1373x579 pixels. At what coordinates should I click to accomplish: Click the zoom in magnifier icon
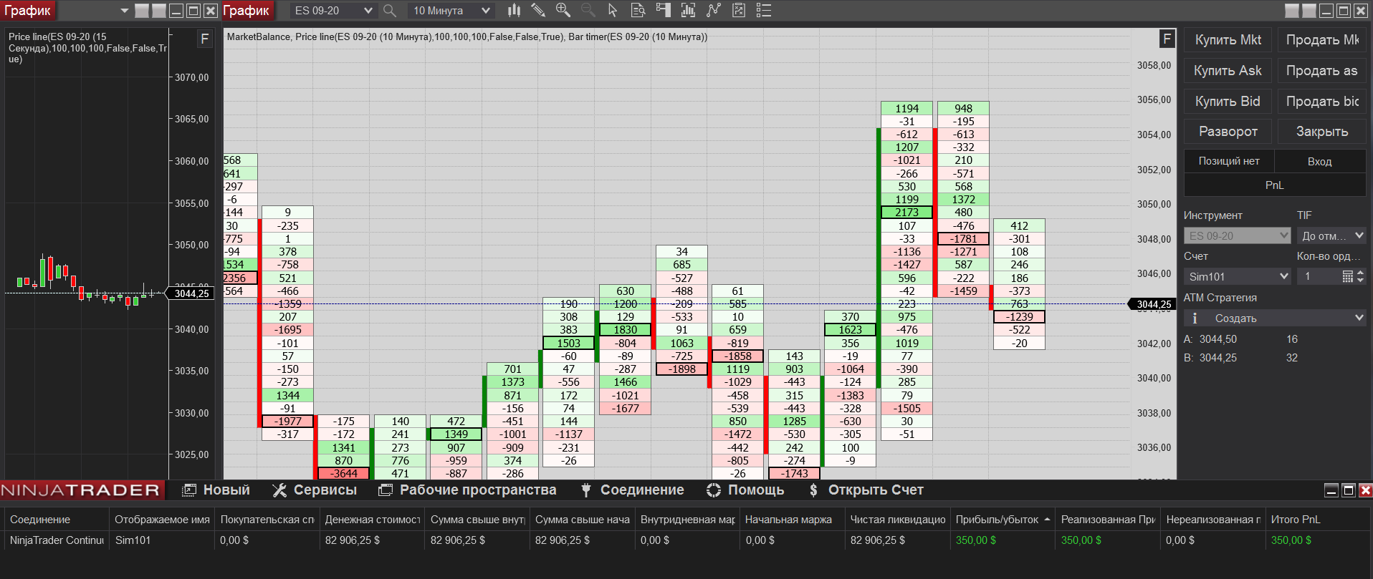click(x=563, y=10)
